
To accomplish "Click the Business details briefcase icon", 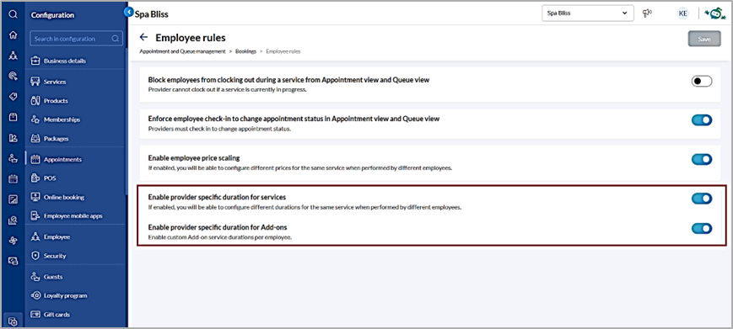I will click(35, 61).
